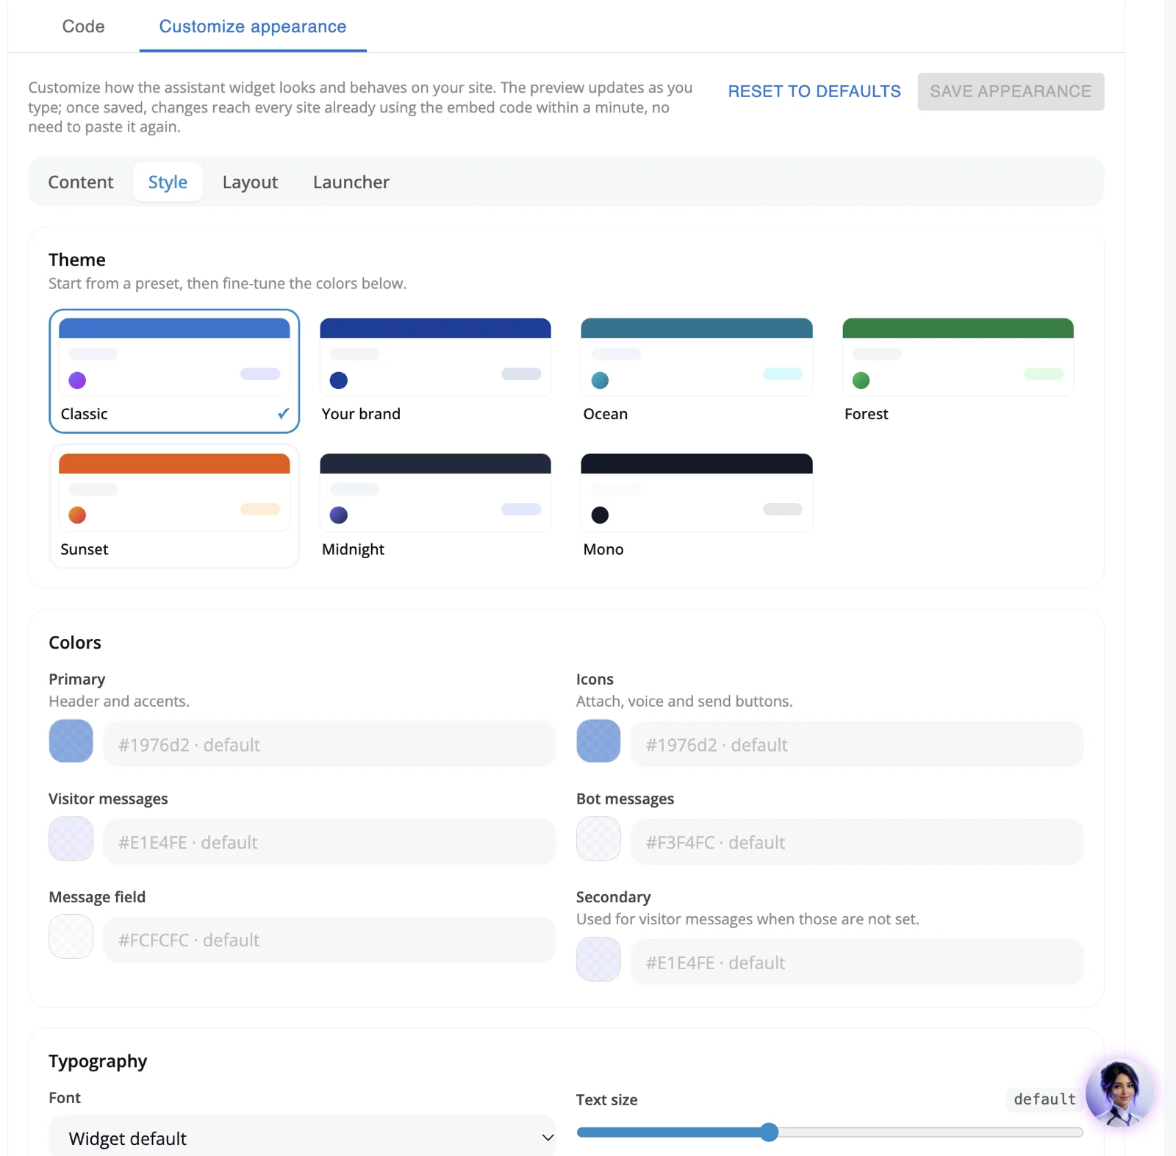Image resolution: width=1176 pixels, height=1156 pixels.
Task: Apply the Sunset theme preset
Action: (174, 507)
